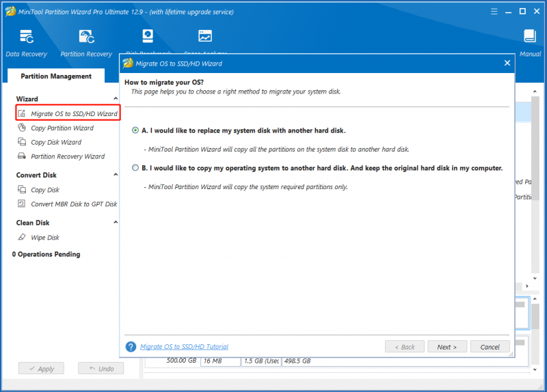
Task: Click the disk map scrollbar down arrow
Action: pos(535,369)
